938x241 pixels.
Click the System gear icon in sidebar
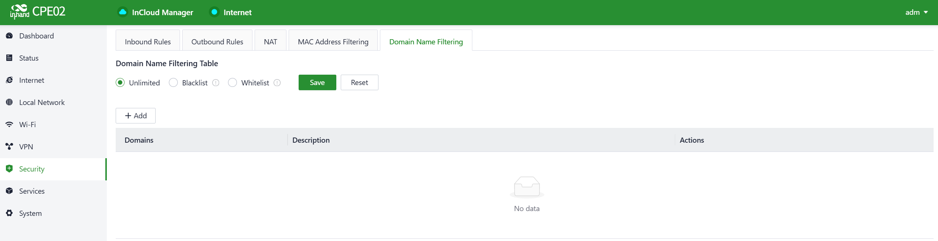(10, 213)
